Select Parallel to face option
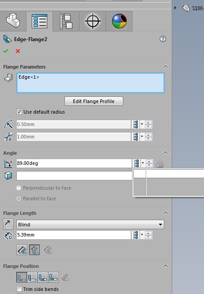The image size is (204, 294). (19, 199)
